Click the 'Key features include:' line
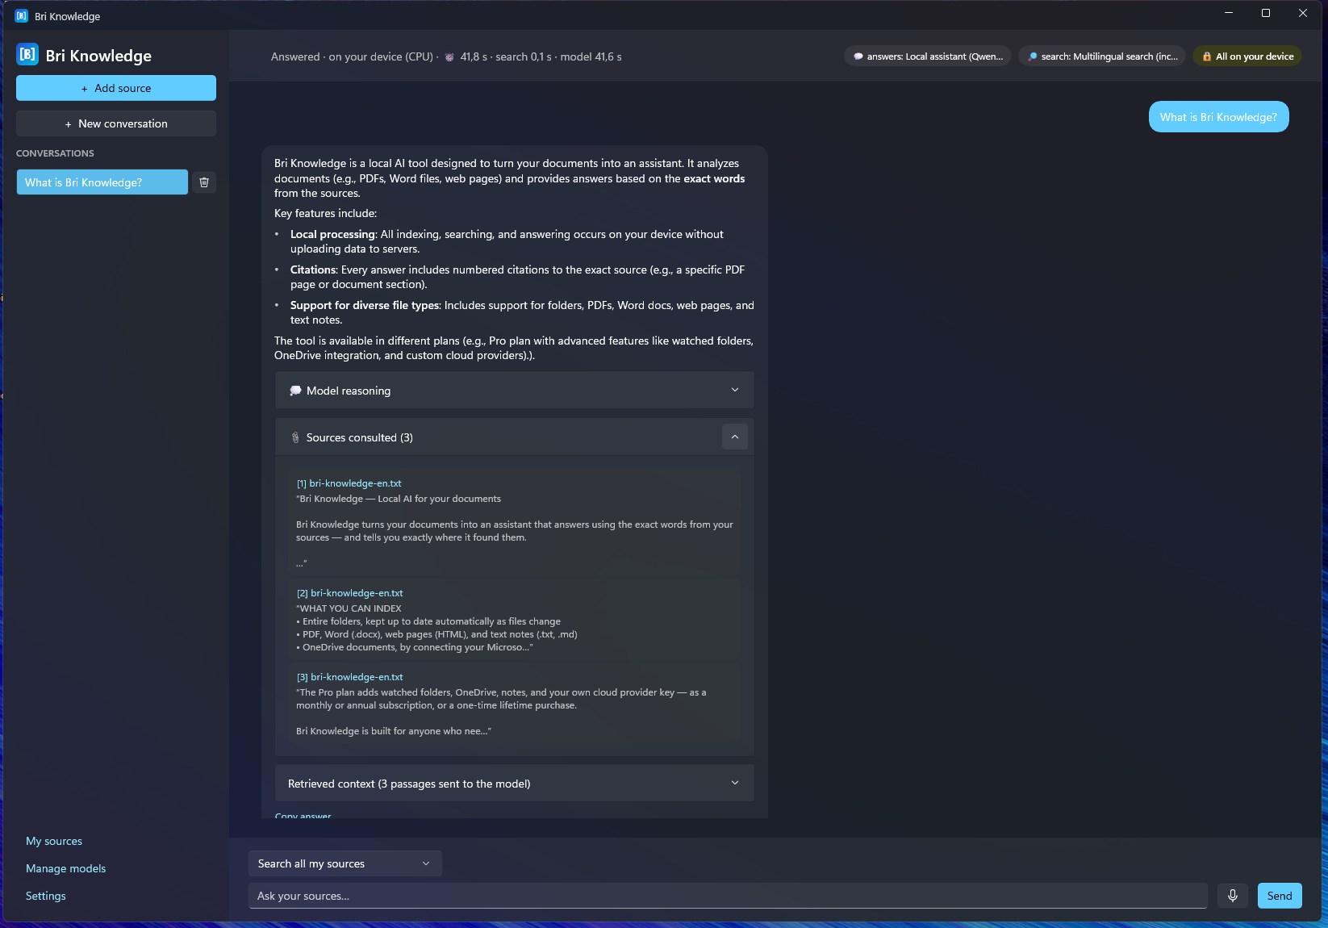Screen dimensions: 1328x928 [x=325, y=214]
